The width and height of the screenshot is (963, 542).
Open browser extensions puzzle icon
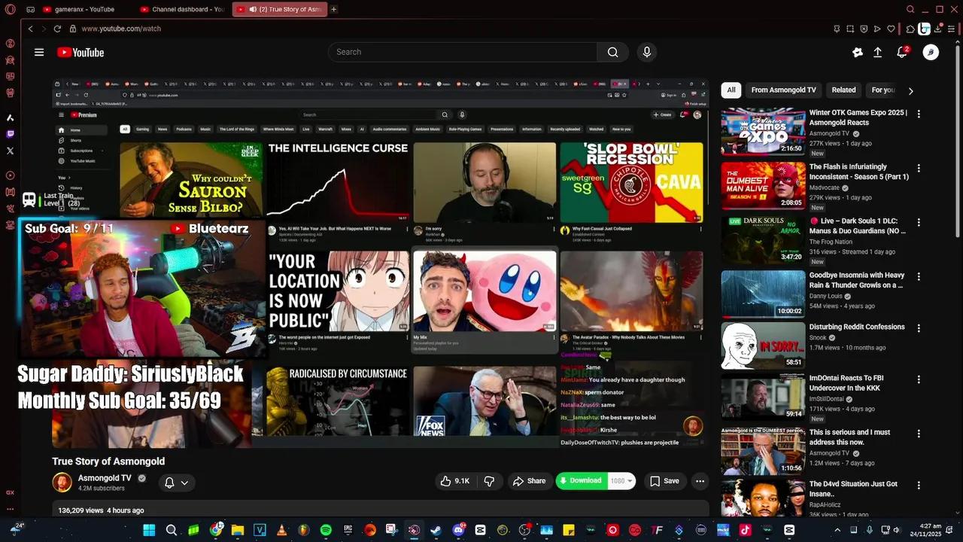(910, 29)
